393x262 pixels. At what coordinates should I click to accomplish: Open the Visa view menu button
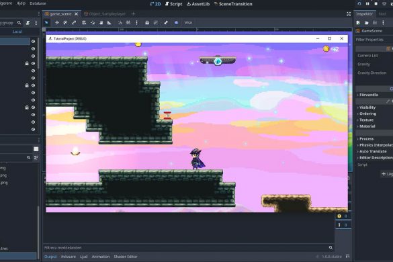pos(188,23)
